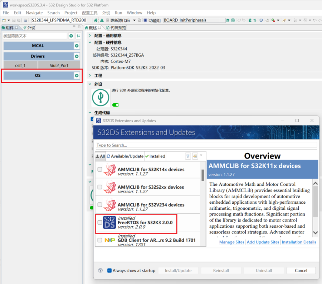Toggle the peripherals green switch off
322x284 pixels.
pyautogui.click(x=116, y=105)
